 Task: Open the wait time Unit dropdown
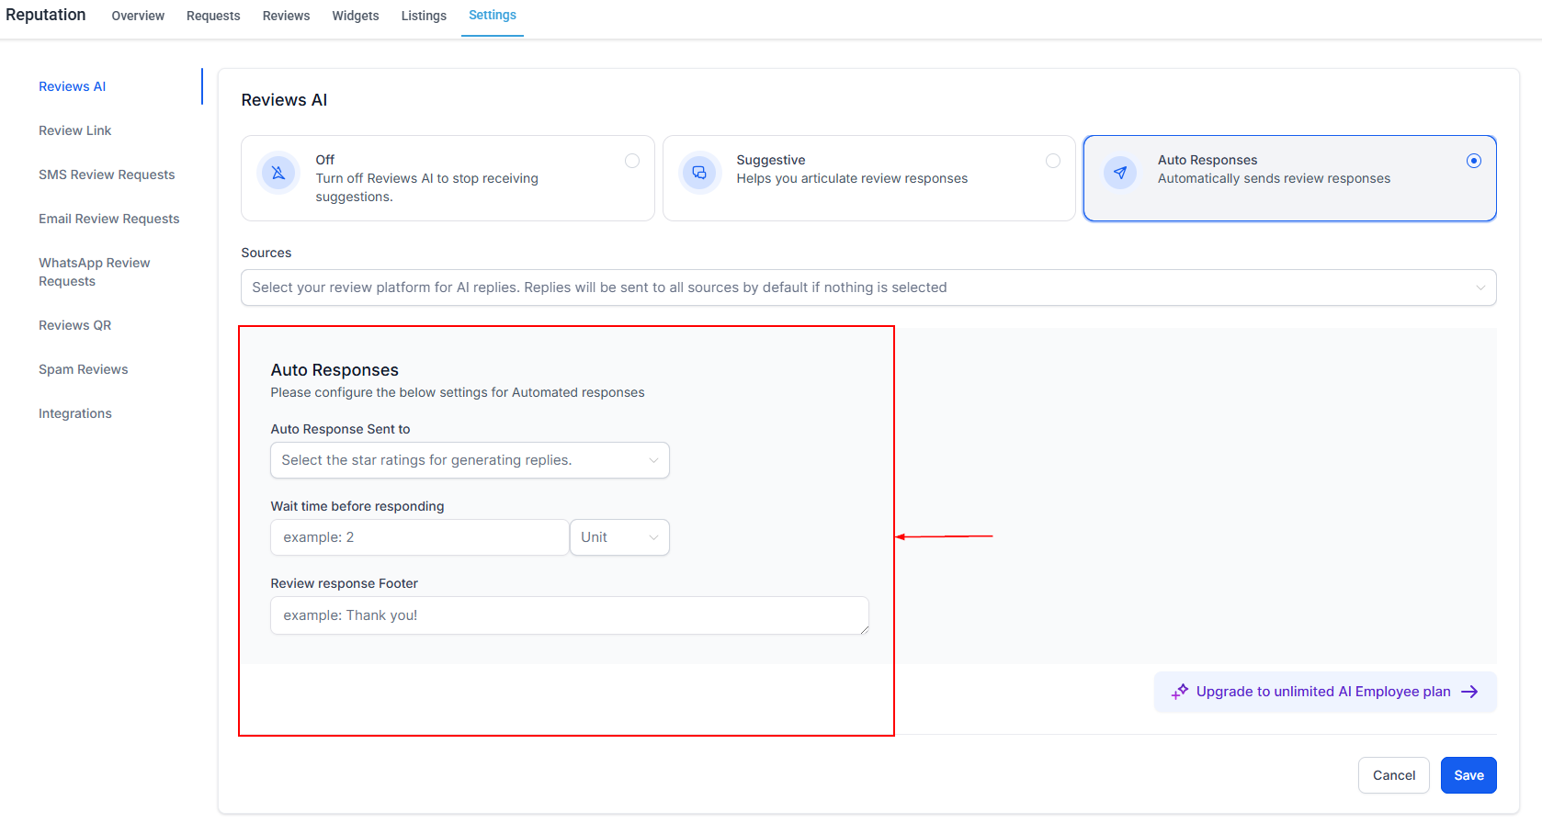(619, 537)
